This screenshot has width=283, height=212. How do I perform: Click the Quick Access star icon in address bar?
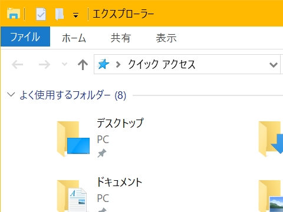pyautogui.click(x=103, y=64)
